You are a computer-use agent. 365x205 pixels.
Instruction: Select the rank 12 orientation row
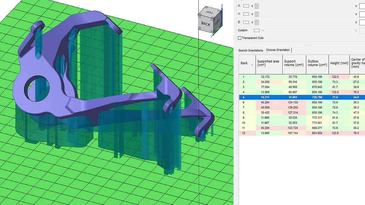coord(302,133)
